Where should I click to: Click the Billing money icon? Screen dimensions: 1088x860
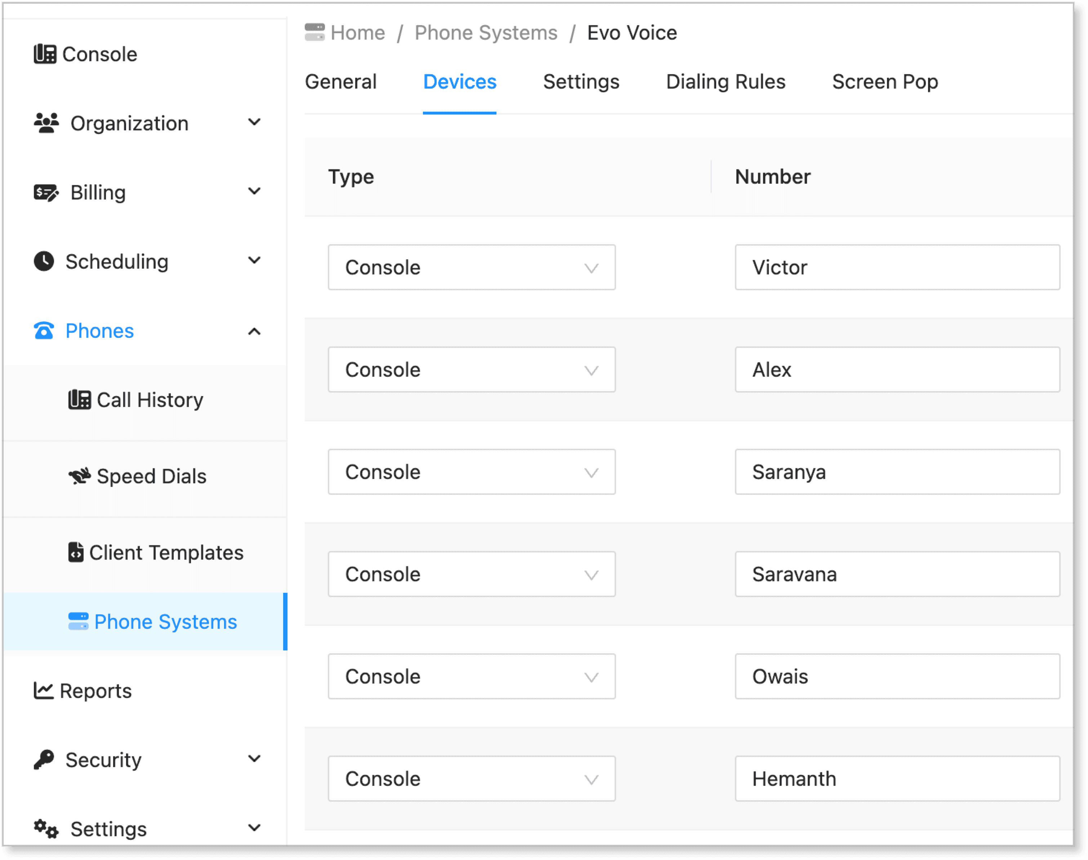pyautogui.click(x=46, y=192)
